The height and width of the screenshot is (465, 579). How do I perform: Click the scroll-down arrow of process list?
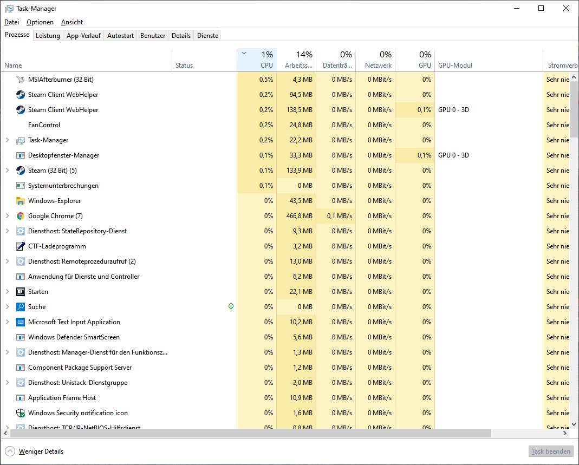pos(574,424)
